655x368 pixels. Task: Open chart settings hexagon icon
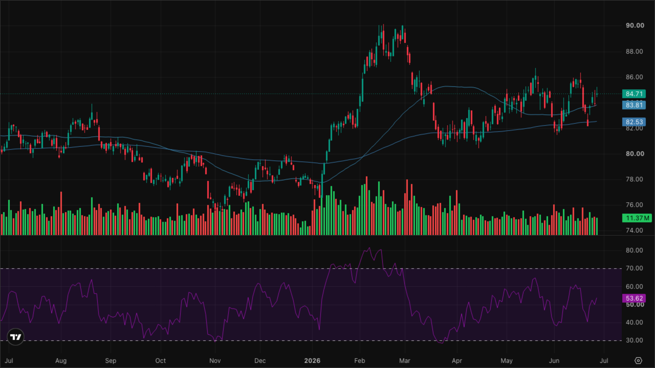coord(638,361)
